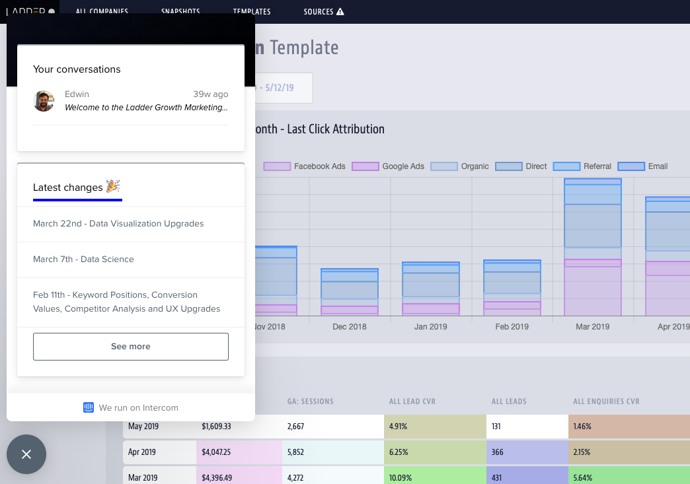Toggle the Organic series in the legend
This screenshot has width=690, height=484.
tap(464, 166)
